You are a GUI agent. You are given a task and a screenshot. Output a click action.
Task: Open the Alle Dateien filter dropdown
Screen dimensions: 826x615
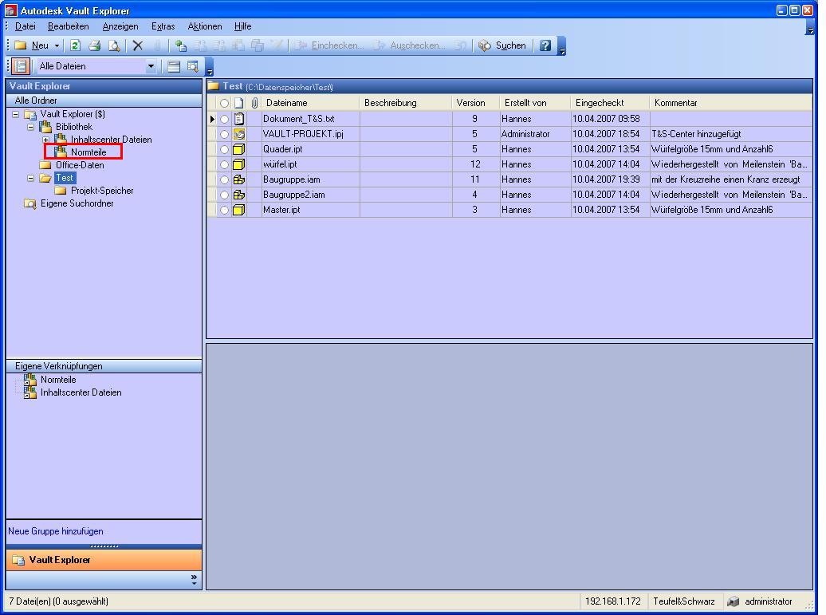click(x=151, y=66)
